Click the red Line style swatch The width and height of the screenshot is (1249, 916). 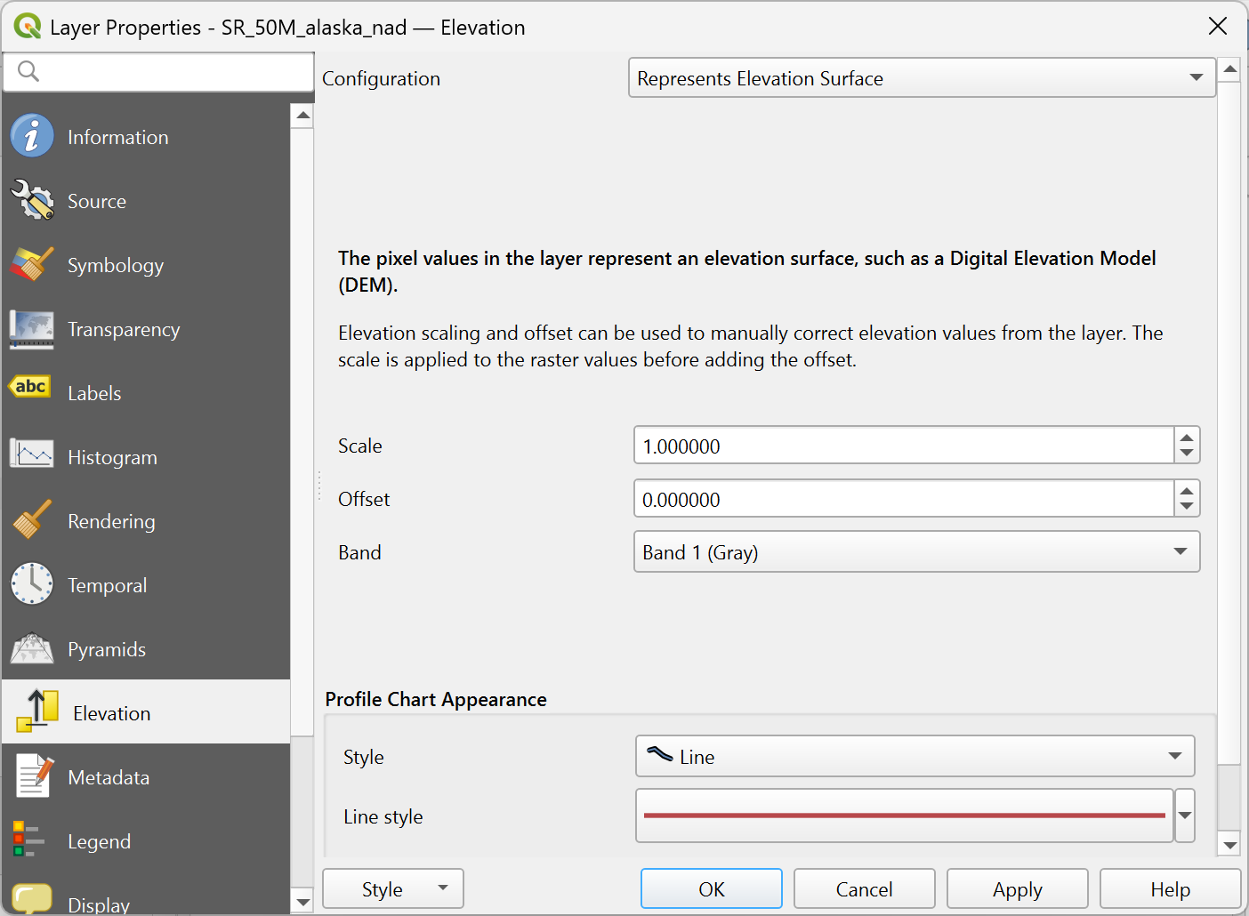click(x=904, y=816)
